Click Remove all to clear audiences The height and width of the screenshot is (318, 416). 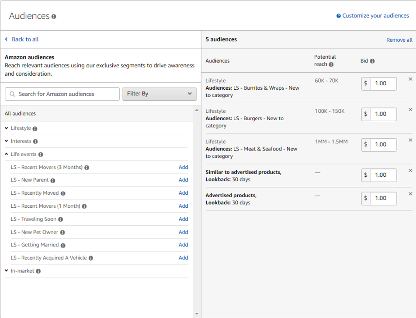(399, 39)
